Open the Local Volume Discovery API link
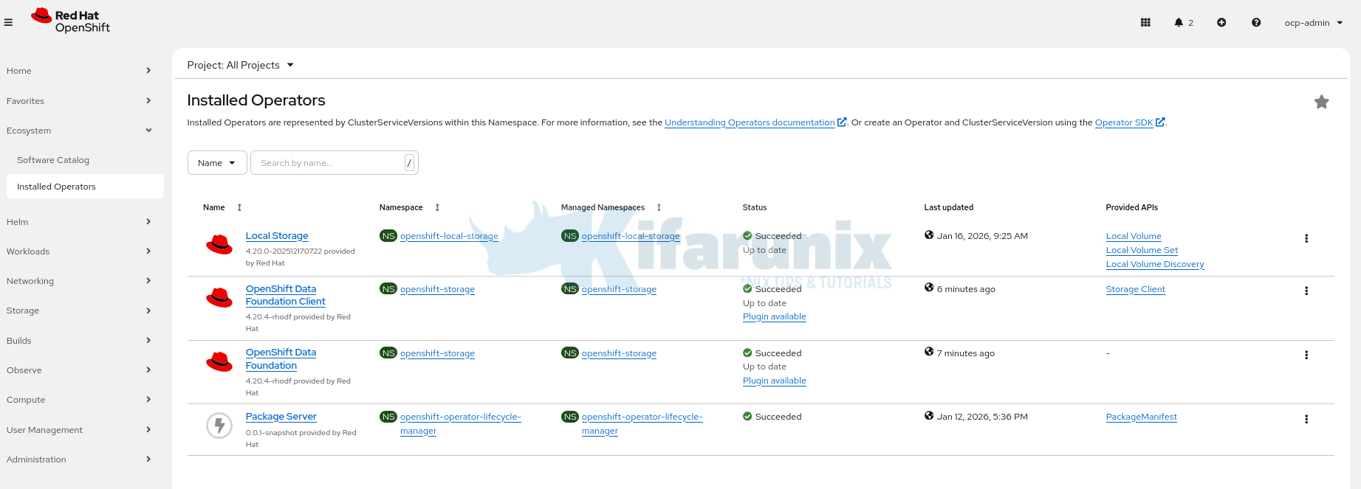 tap(1155, 264)
